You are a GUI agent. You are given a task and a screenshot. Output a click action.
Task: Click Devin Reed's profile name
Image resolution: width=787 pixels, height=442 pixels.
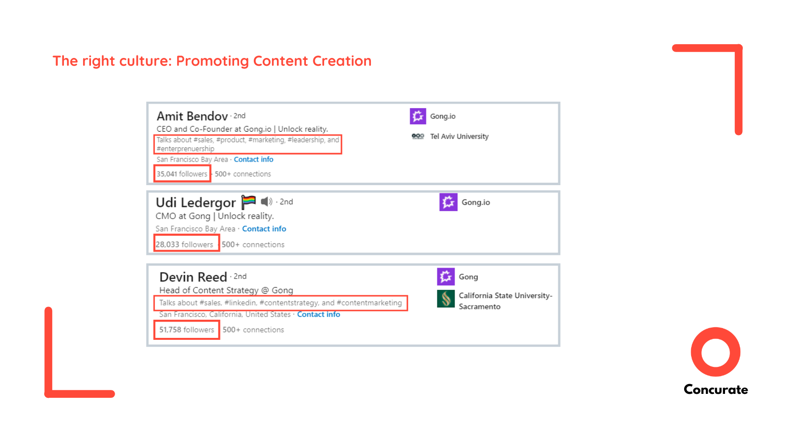pyautogui.click(x=193, y=277)
